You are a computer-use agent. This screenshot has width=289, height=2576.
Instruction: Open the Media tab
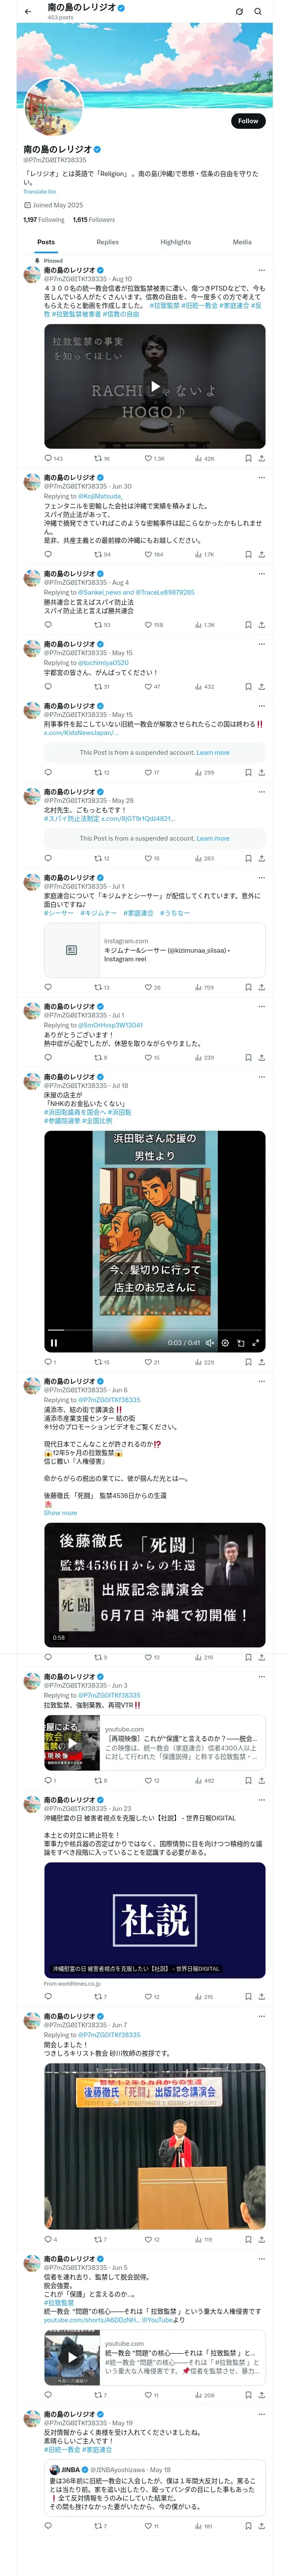242,242
